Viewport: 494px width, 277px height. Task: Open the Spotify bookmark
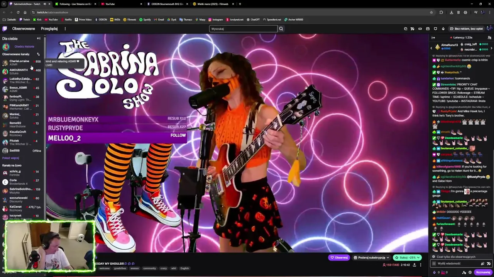click(145, 19)
